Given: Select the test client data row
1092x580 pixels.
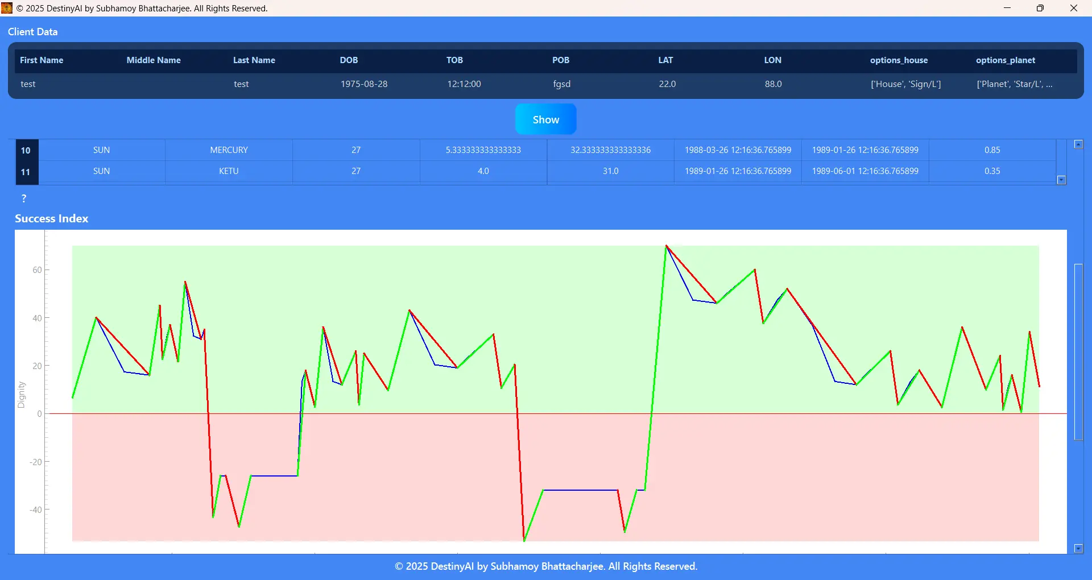Looking at the screenshot, I should pyautogui.click(x=341, y=84).
